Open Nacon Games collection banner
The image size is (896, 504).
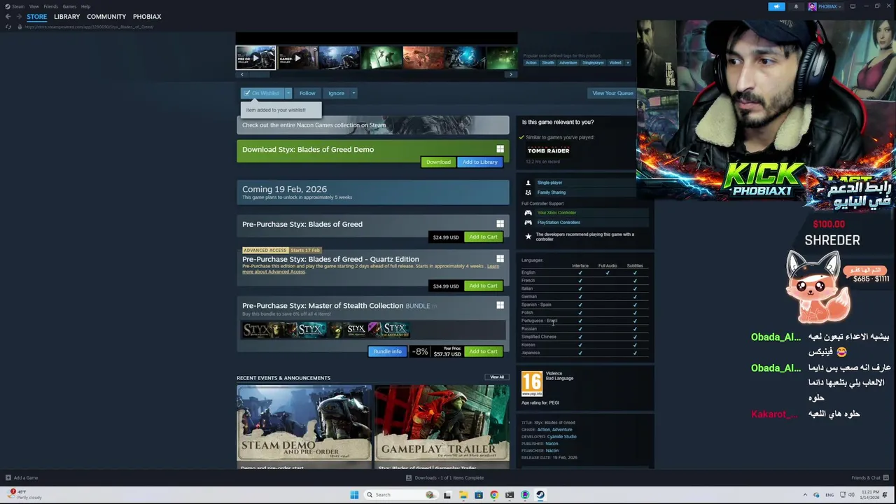tap(373, 125)
